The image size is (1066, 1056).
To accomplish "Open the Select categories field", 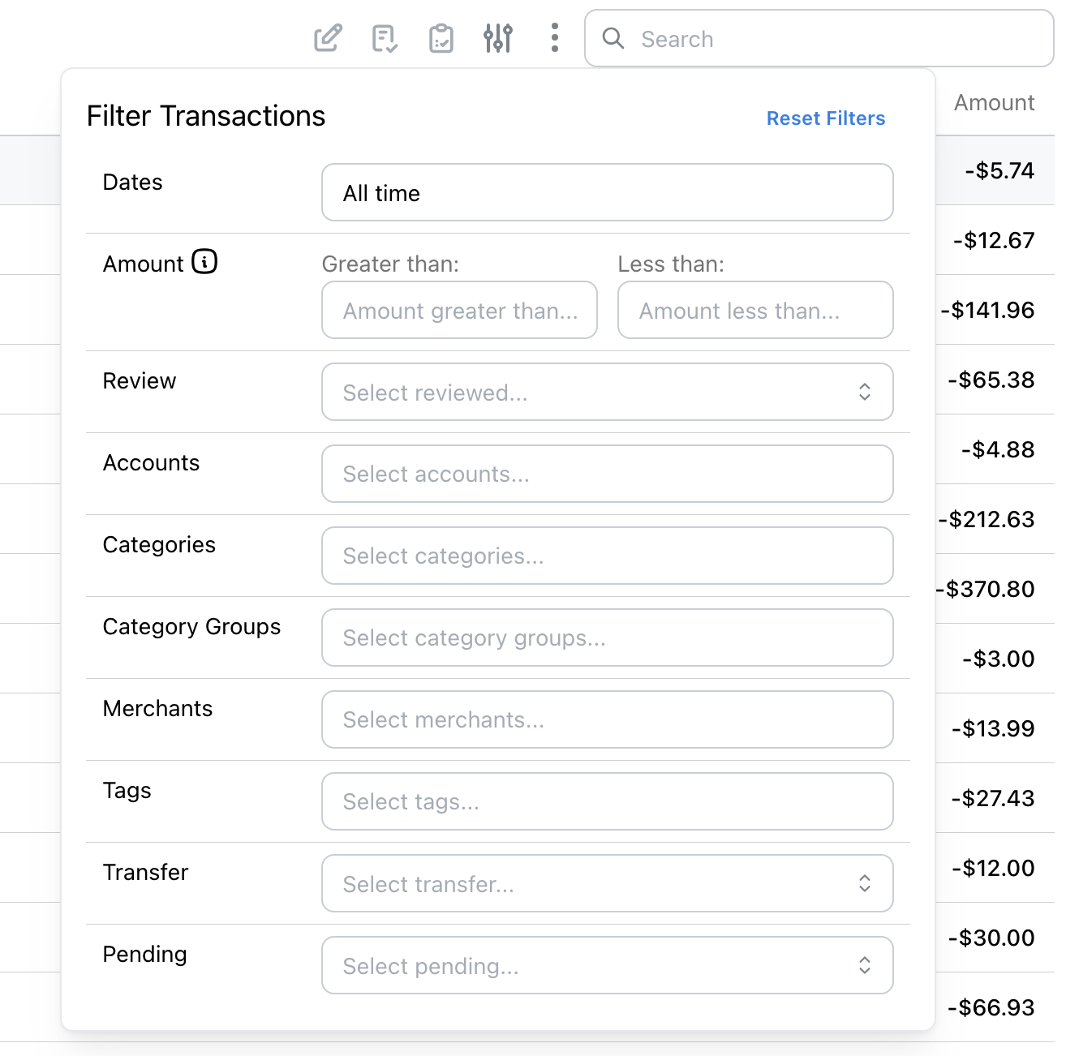I will tap(607, 556).
